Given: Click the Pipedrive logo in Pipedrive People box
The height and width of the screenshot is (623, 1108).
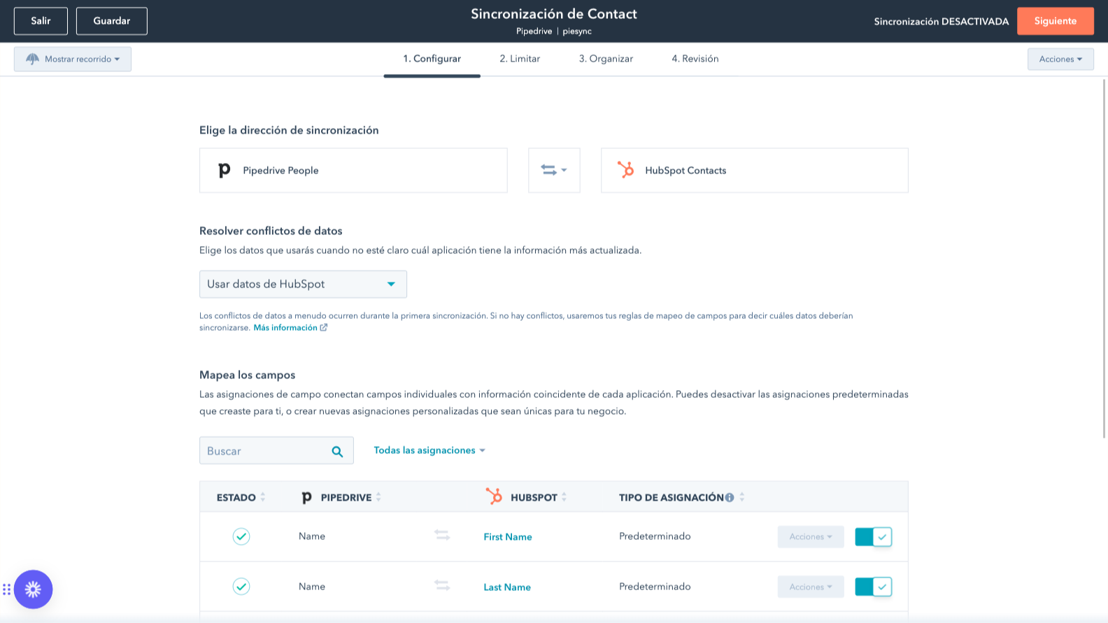Looking at the screenshot, I should point(224,171).
